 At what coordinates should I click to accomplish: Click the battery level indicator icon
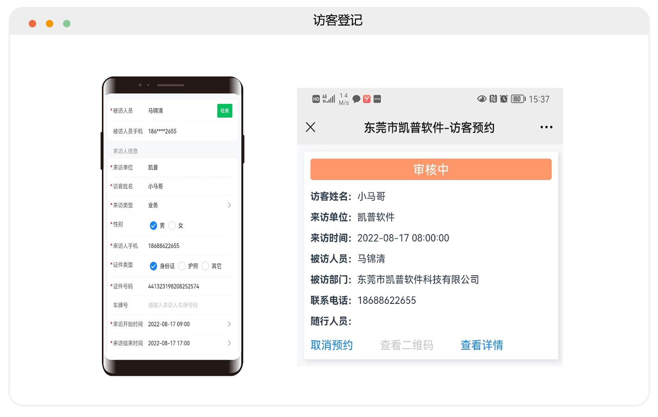(x=518, y=99)
